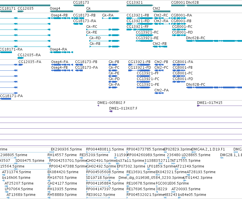Click protein CG13921-PF
The width and height of the screenshot is (242, 199).
coord(148,73)
